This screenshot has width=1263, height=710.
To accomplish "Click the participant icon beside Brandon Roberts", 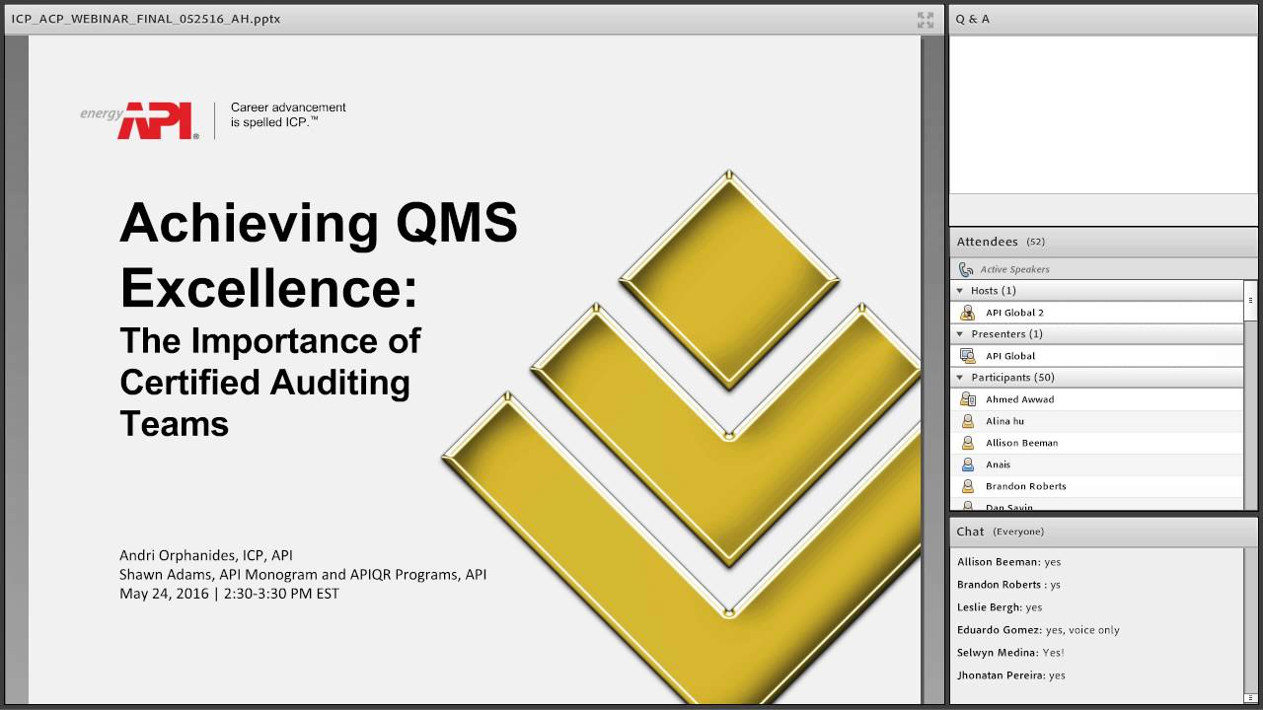I will (x=968, y=486).
